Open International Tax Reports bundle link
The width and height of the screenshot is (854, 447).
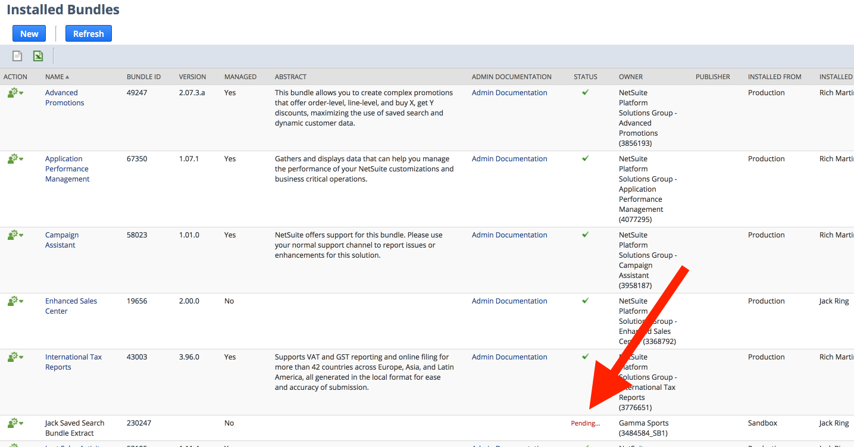click(73, 362)
